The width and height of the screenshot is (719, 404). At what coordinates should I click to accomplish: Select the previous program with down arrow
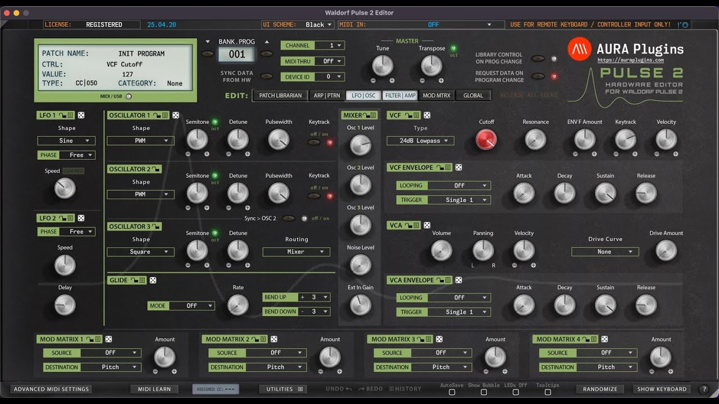[x=207, y=42]
